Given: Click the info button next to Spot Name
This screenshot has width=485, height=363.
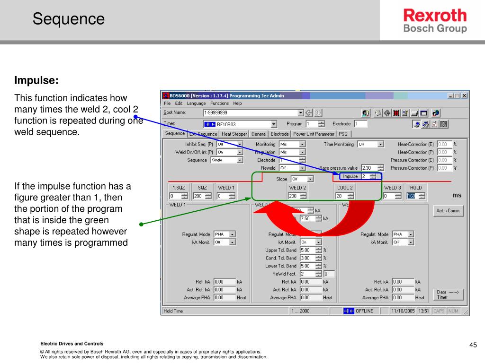Looking at the screenshot, I should pos(318,113).
